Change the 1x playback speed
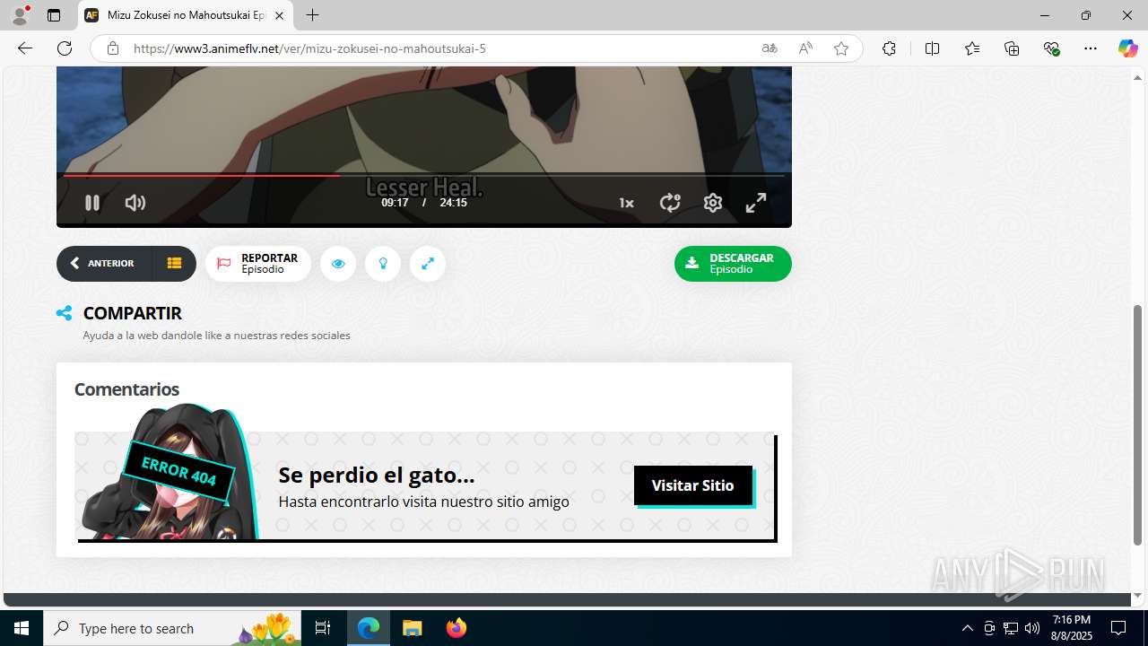Viewport: 1148px width, 646px height. tap(626, 203)
